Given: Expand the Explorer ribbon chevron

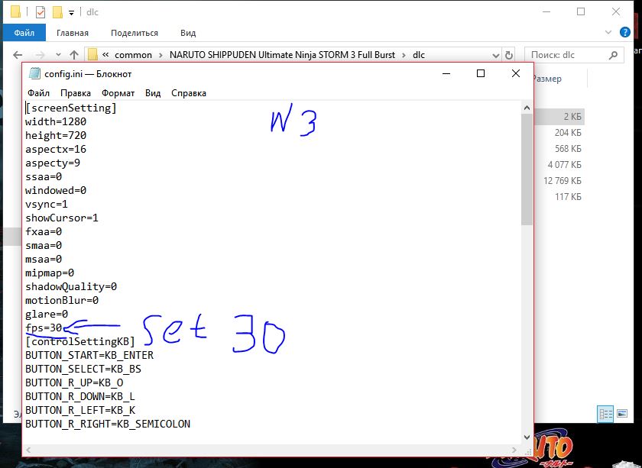Looking at the screenshot, I should (x=608, y=32).
